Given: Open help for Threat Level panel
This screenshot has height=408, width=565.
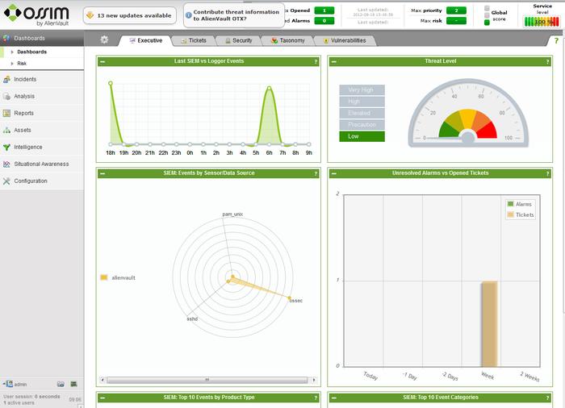Looking at the screenshot, I should pos(548,61).
